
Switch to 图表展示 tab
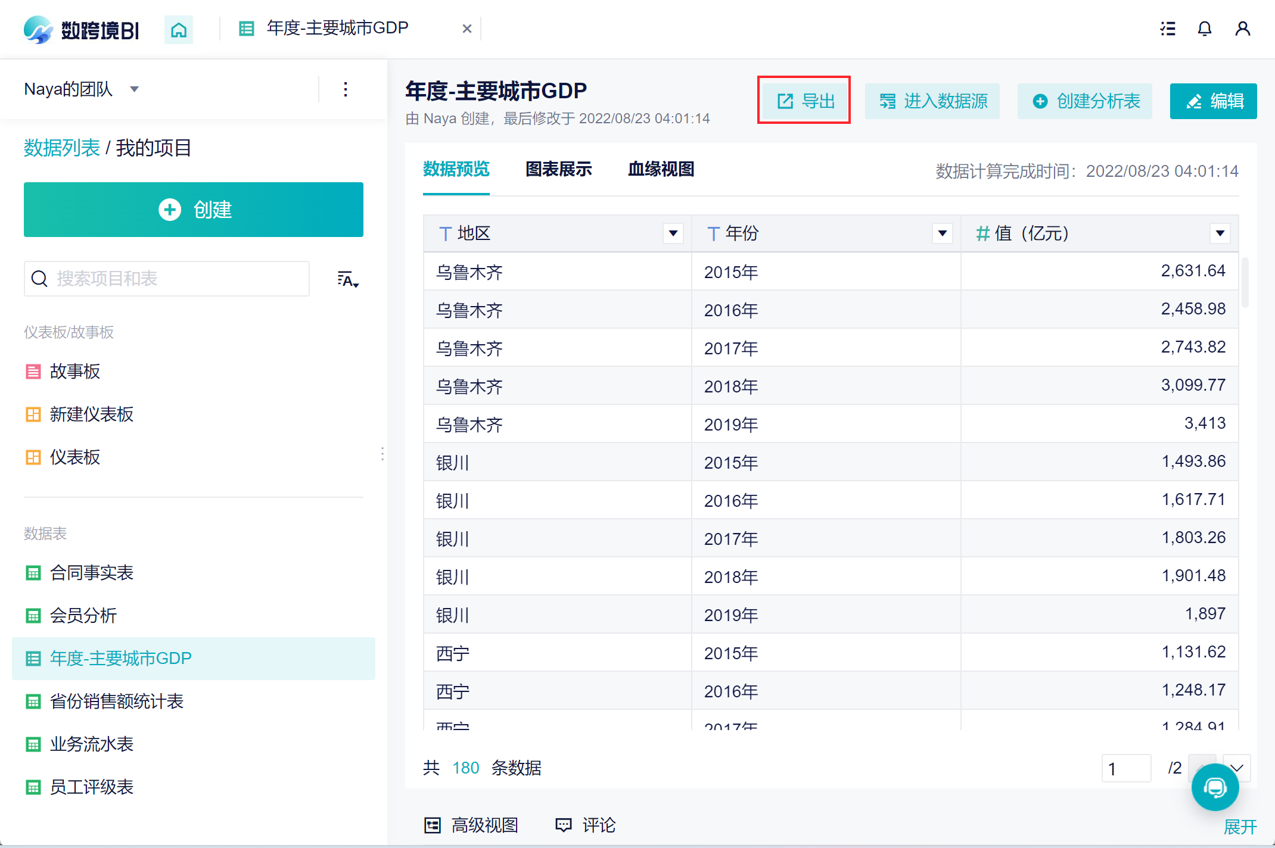coord(558,170)
